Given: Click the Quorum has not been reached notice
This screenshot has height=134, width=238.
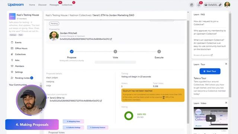Looking at the screenshot, I should (153, 95).
